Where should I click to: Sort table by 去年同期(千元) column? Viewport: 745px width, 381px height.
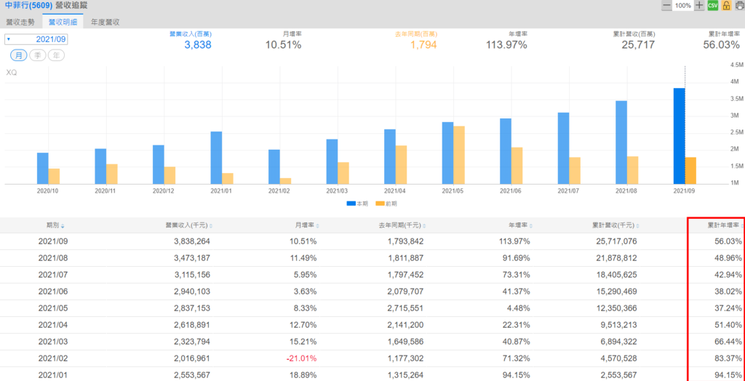[x=402, y=225]
